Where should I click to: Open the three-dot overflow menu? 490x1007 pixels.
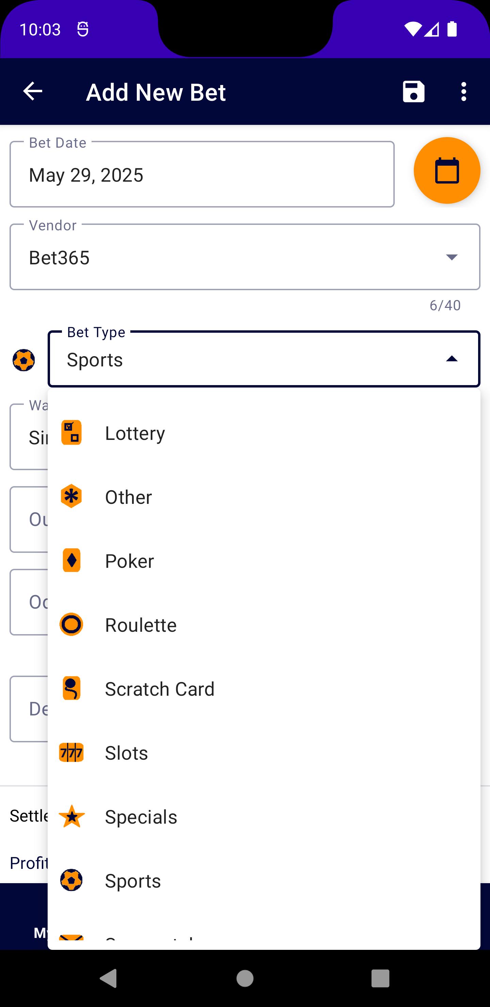coord(463,92)
